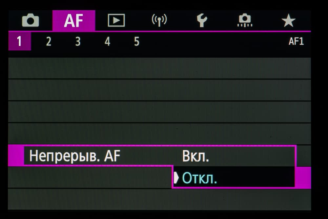328x219 pixels.
Task: Select the Непрерыв. AF menu item
Action: click(x=75, y=156)
